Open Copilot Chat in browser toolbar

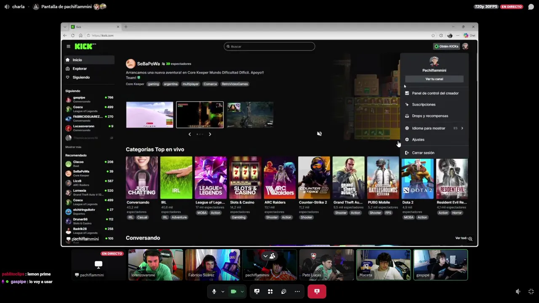point(470,35)
